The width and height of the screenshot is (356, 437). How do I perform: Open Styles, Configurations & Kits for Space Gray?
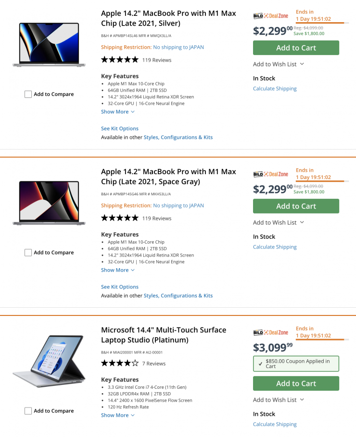coord(178,296)
